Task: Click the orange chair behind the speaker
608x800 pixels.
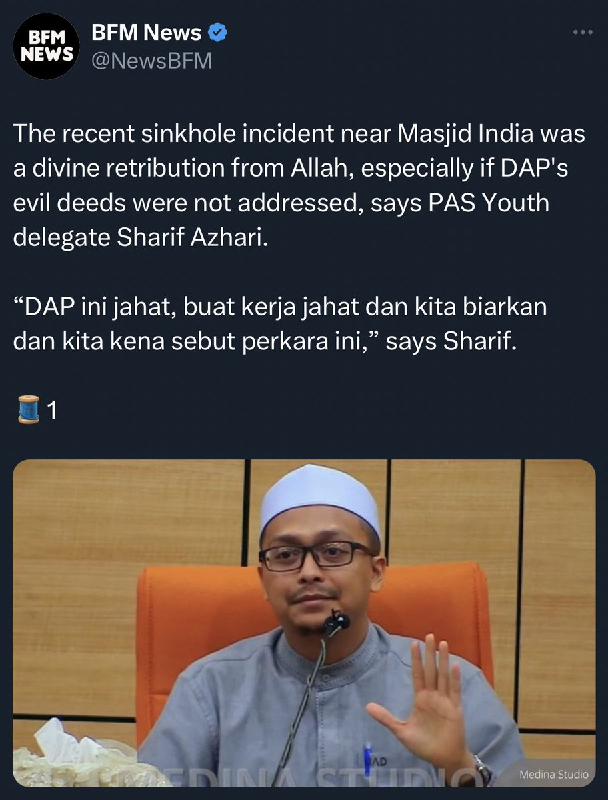Action: tap(313, 640)
